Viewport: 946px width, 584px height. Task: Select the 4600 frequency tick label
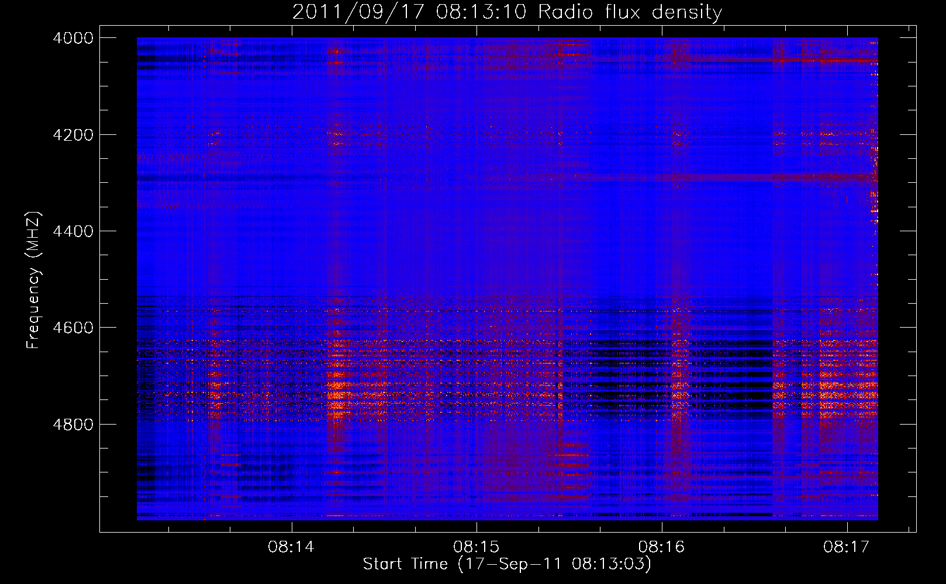(x=73, y=328)
